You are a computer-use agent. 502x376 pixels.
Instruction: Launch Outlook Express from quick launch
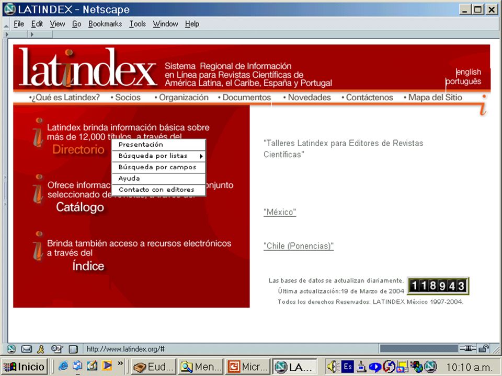(x=77, y=366)
